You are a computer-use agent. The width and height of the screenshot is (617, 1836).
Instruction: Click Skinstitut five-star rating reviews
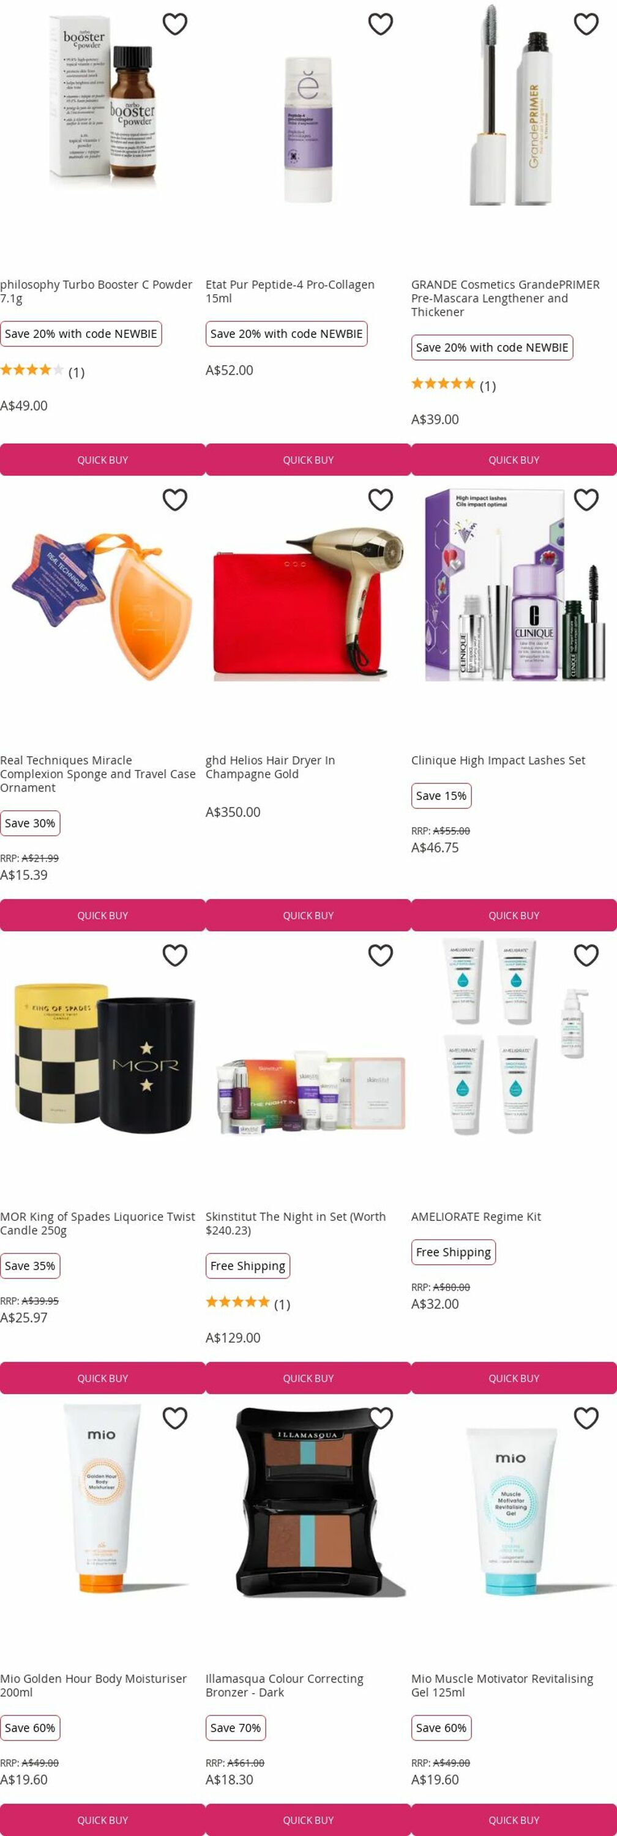[247, 1304]
